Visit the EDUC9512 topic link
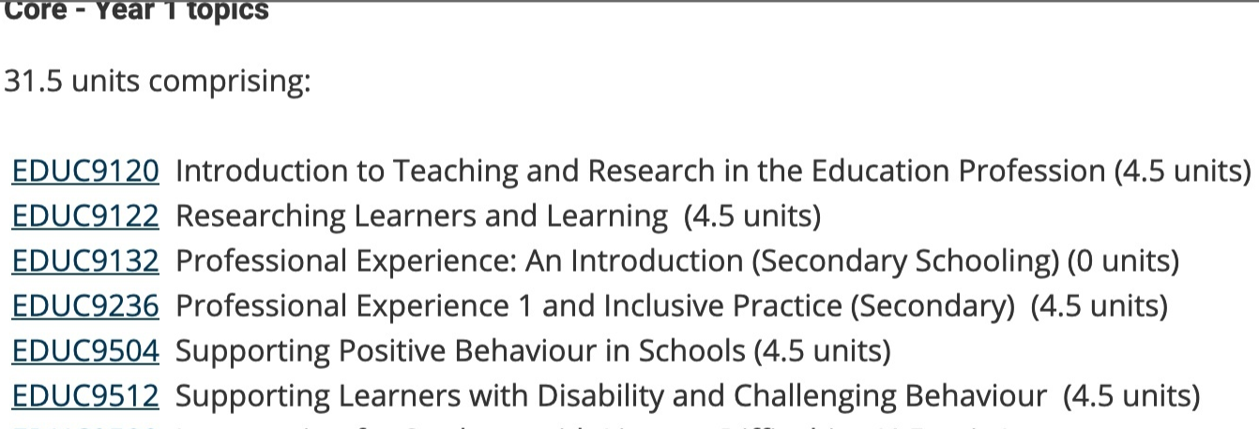The image size is (1259, 429). (x=85, y=396)
